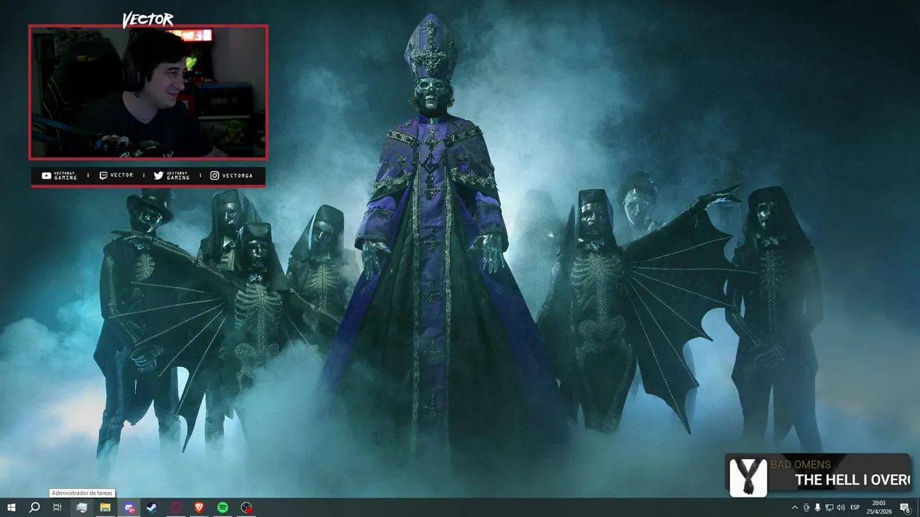
Task: Click the "THE HELL I OVER" song title
Action: [852, 480]
